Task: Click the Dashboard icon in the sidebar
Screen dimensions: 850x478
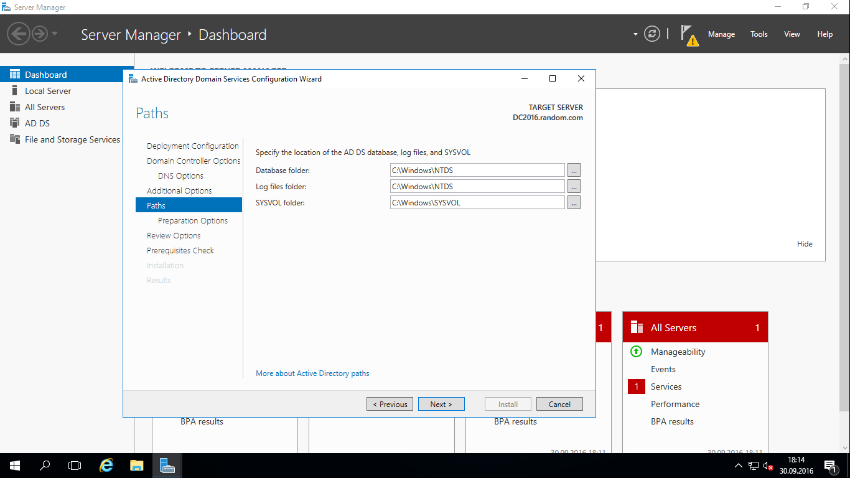Action: click(x=15, y=75)
